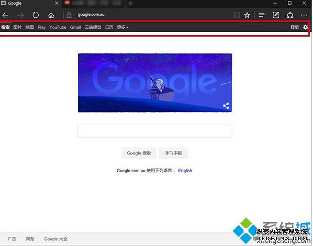This screenshot has width=313, height=246.
Task: Click the Google 搜索 button
Action: coord(139,153)
